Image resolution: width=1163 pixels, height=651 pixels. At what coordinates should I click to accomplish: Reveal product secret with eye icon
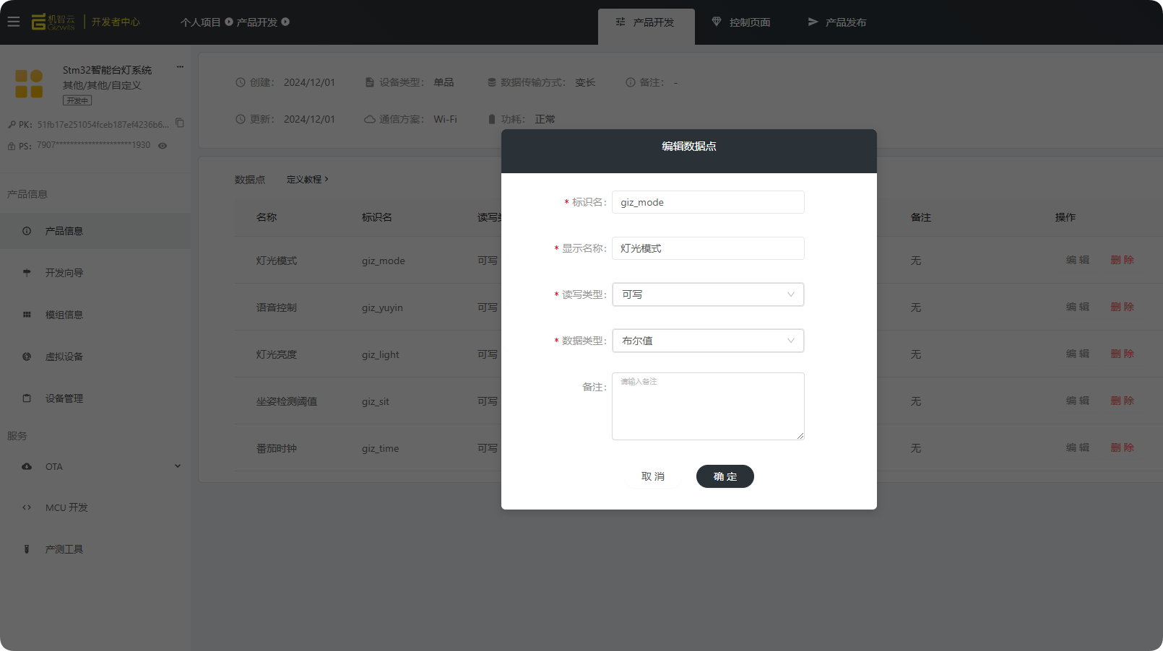point(163,146)
